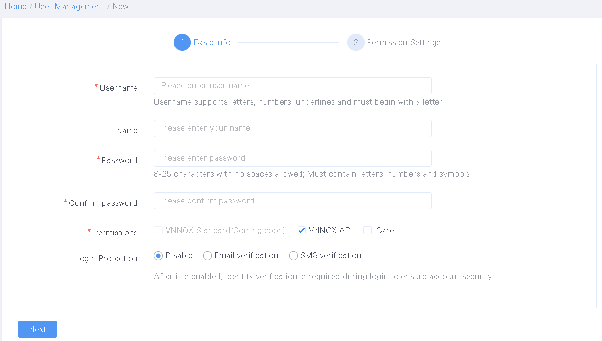Select the Permission Settings step label
Viewport: 602px width, 341px height.
403,43
